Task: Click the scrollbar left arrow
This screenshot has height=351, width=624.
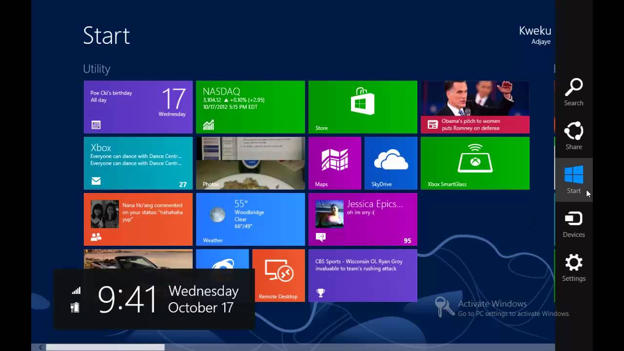Action: [x=40, y=347]
